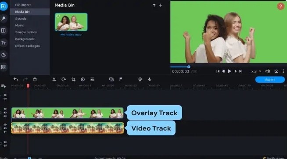Rotate the selected clip
The image size is (287, 159).
(x=64, y=79)
